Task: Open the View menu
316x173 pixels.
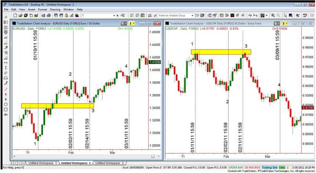Action: (x=22, y=9)
